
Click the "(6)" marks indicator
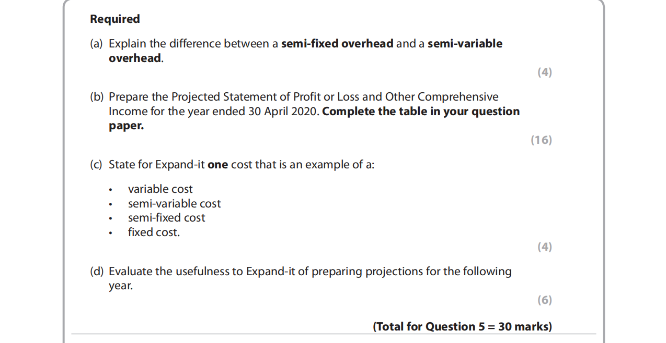coord(544,300)
